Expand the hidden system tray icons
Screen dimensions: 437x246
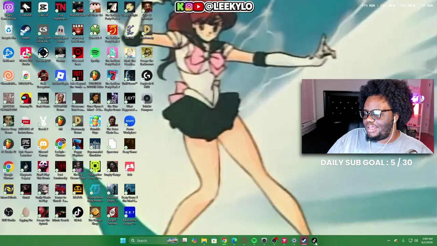pyautogui.click(x=389, y=241)
